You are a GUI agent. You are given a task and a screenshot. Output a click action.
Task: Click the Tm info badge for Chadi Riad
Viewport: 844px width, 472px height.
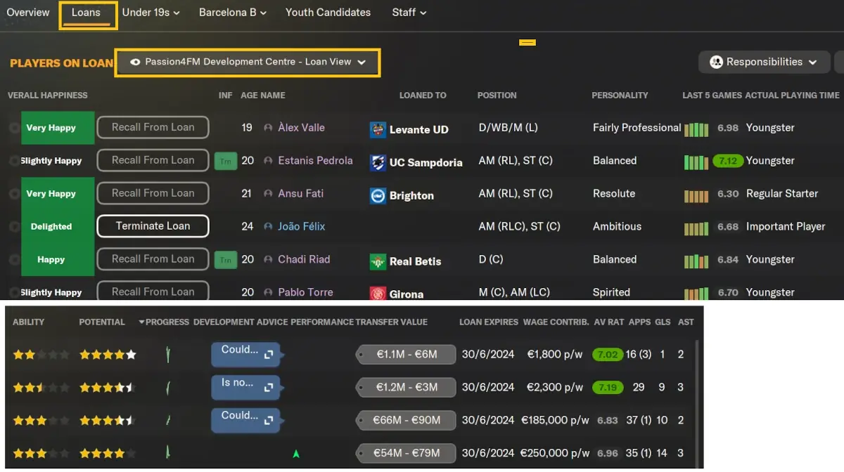(x=225, y=260)
